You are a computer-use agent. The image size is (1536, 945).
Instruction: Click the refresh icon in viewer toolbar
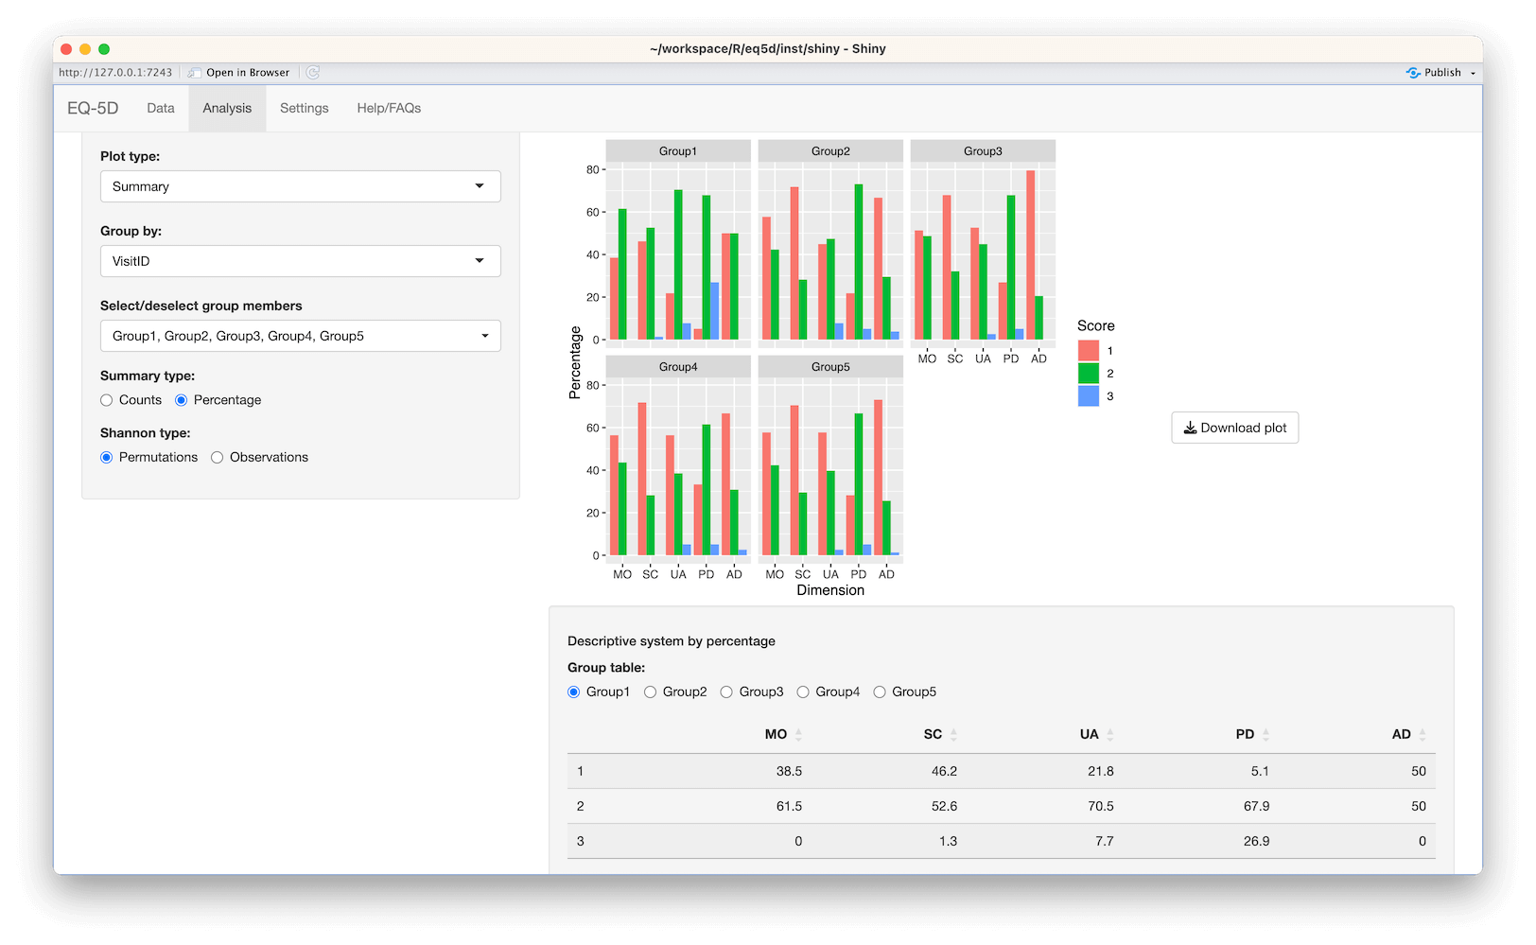point(313,73)
